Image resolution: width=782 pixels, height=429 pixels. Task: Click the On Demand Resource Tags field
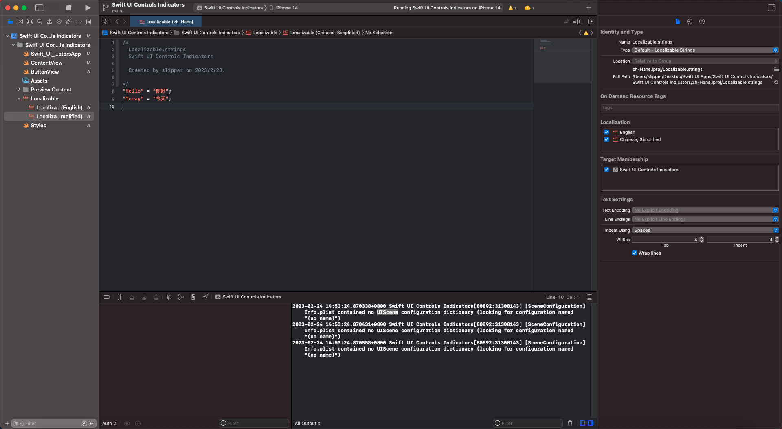tap(689, 108)
